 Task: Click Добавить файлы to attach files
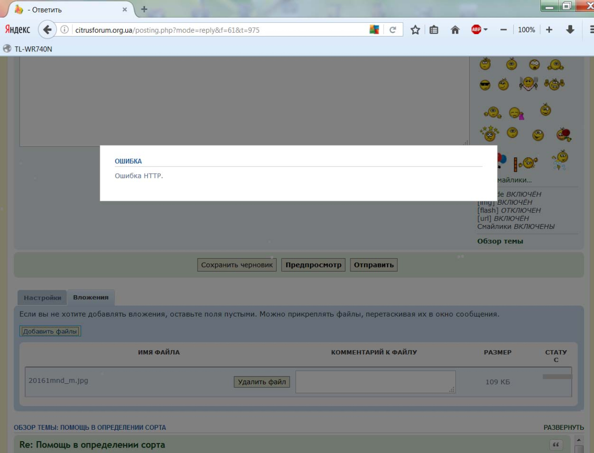pyautogui.click(x=50, y=331)
